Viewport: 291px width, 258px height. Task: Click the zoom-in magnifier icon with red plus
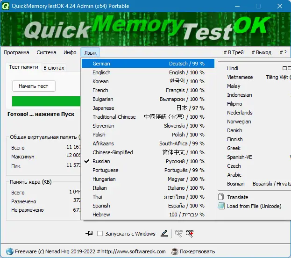[190, 234]
